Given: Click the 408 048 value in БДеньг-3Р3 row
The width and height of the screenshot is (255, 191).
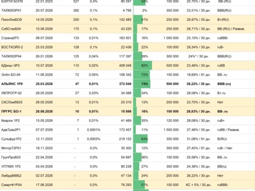Looking at the screenshot, I should tap(125, 66).
